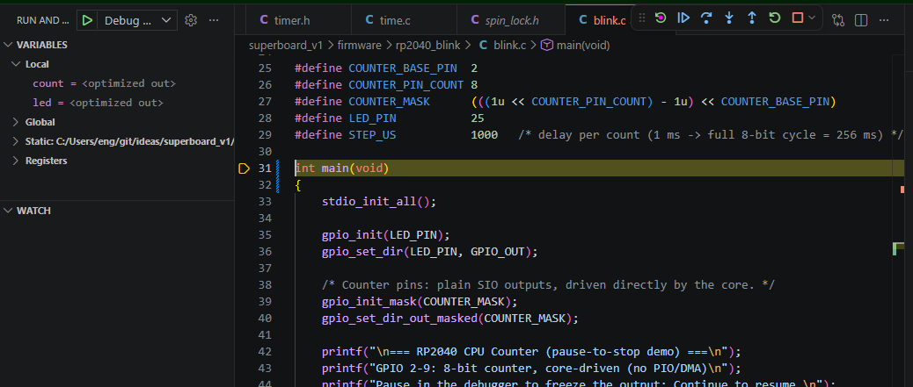
Task: Step into the function call
Action: pyautogui.click(x=729, y=18)
